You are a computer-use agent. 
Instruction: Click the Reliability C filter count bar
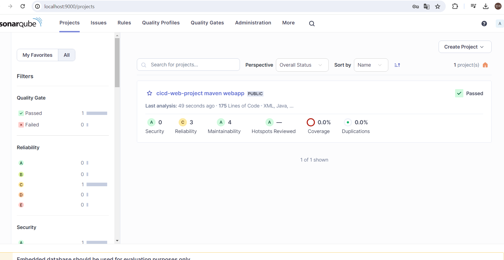click(x=97, y=185)
